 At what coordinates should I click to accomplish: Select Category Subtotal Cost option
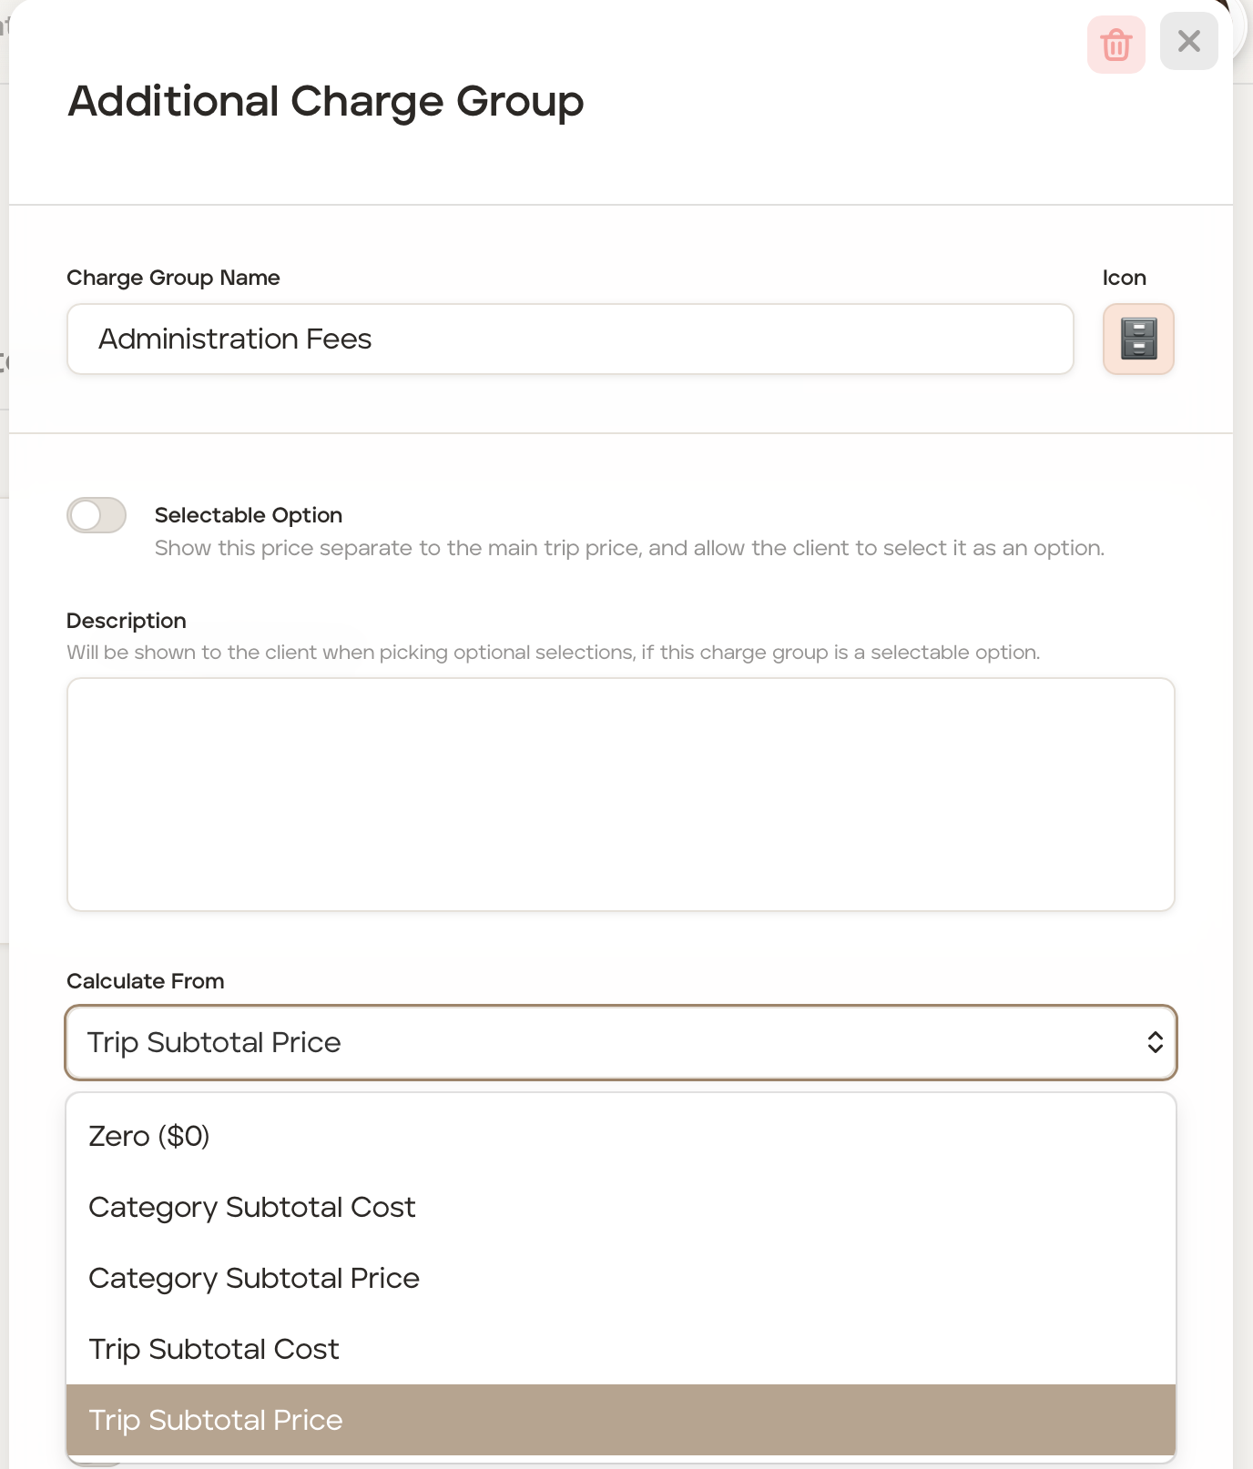[x=252, y=1207]
